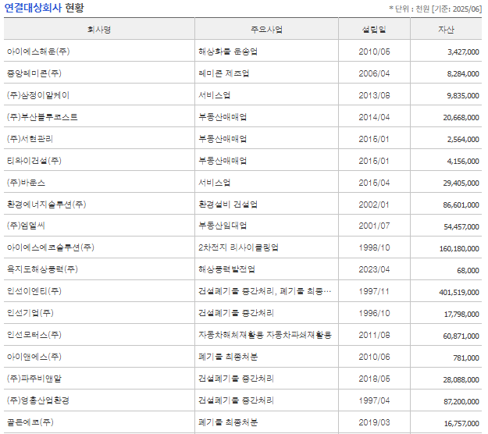This screenshot has width=488, height=434.
Task: Click business cell 환경설비 건설업
Action: coord(228,205)
